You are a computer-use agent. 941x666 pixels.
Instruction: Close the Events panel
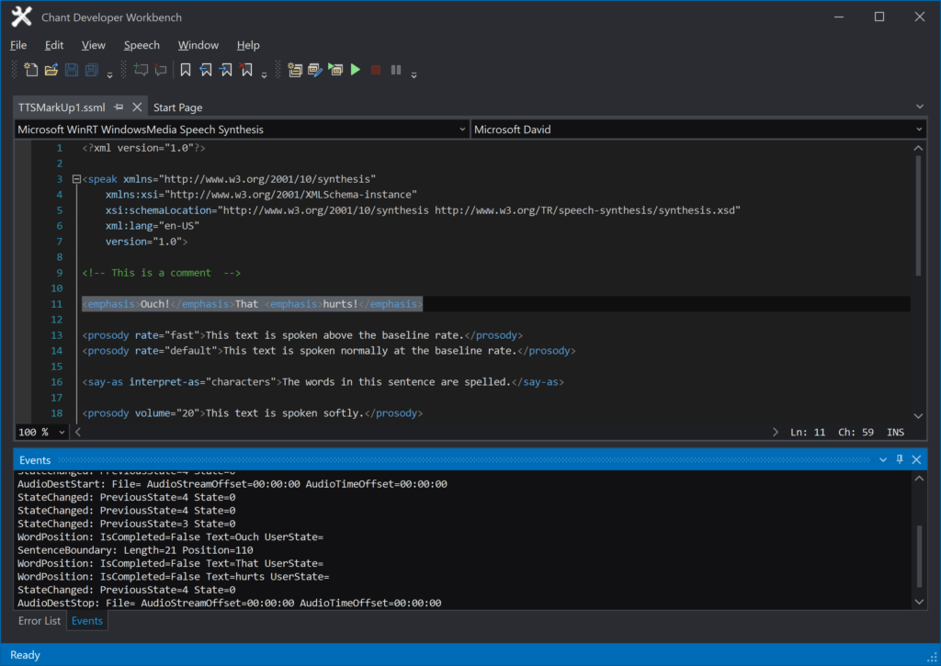pyautogui.click(x=916, y=459)
